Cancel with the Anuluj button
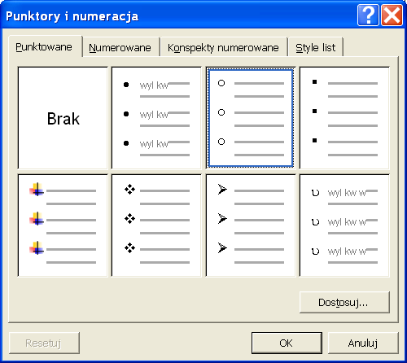Viewport: 407px width, 363px height. tap(363, 343)
